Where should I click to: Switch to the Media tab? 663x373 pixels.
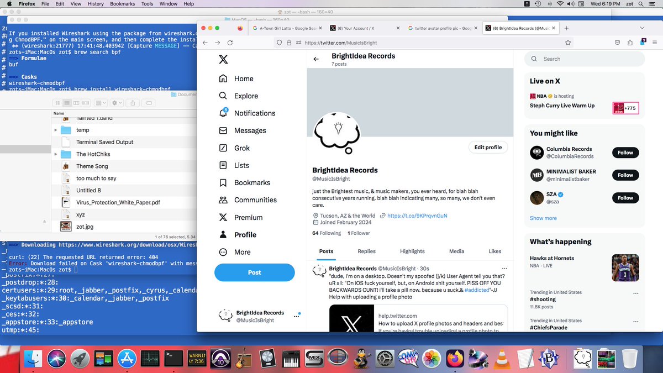click(x=456, y=251)
